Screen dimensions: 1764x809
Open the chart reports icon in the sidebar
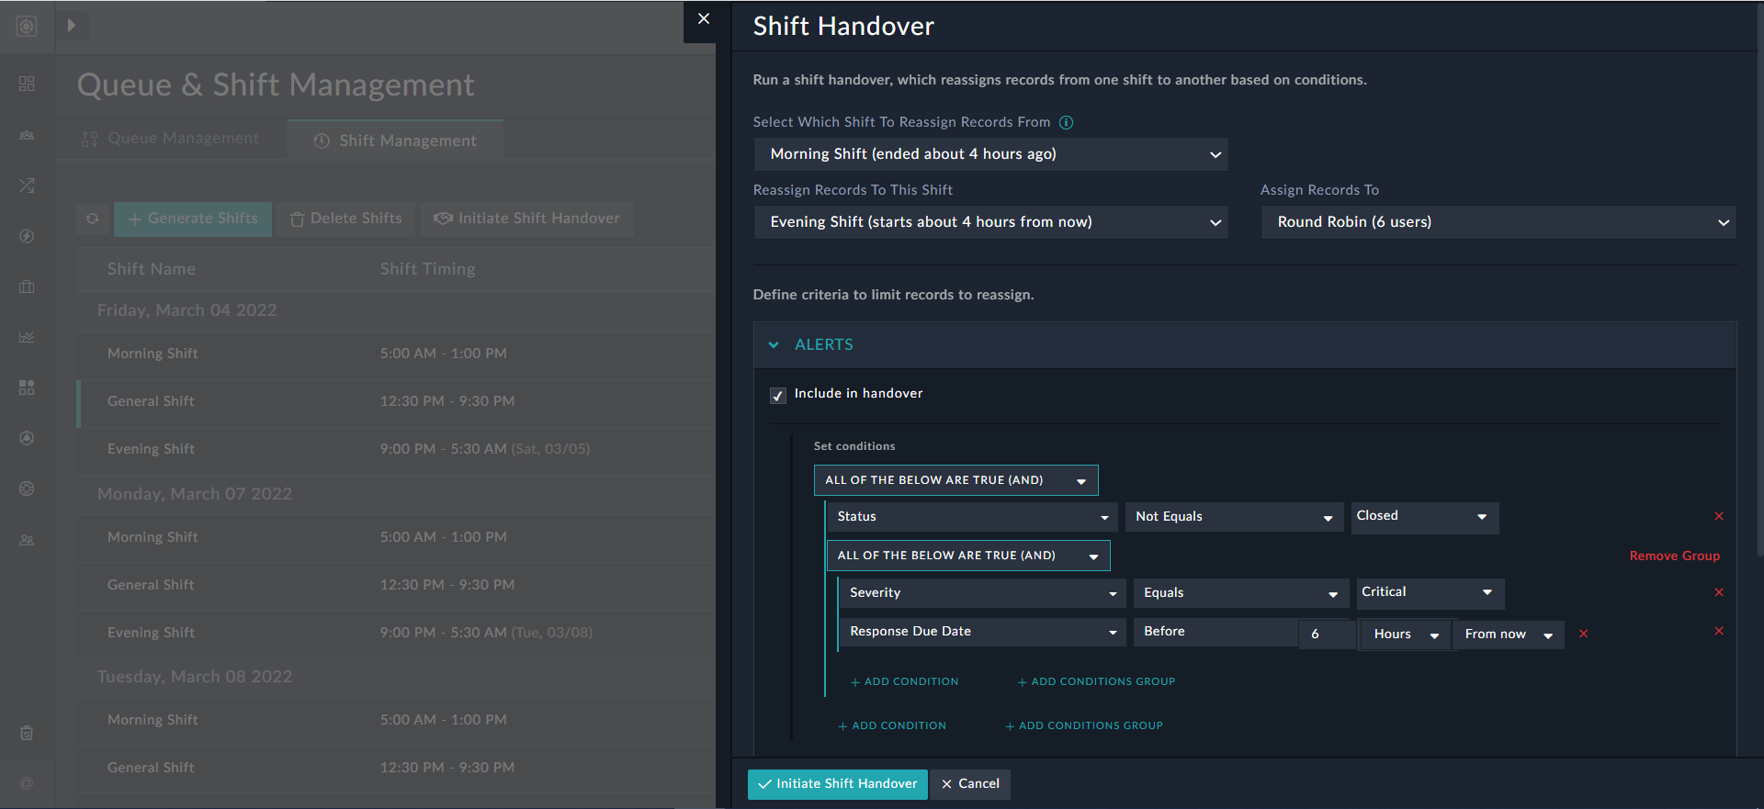click(27, 337)
